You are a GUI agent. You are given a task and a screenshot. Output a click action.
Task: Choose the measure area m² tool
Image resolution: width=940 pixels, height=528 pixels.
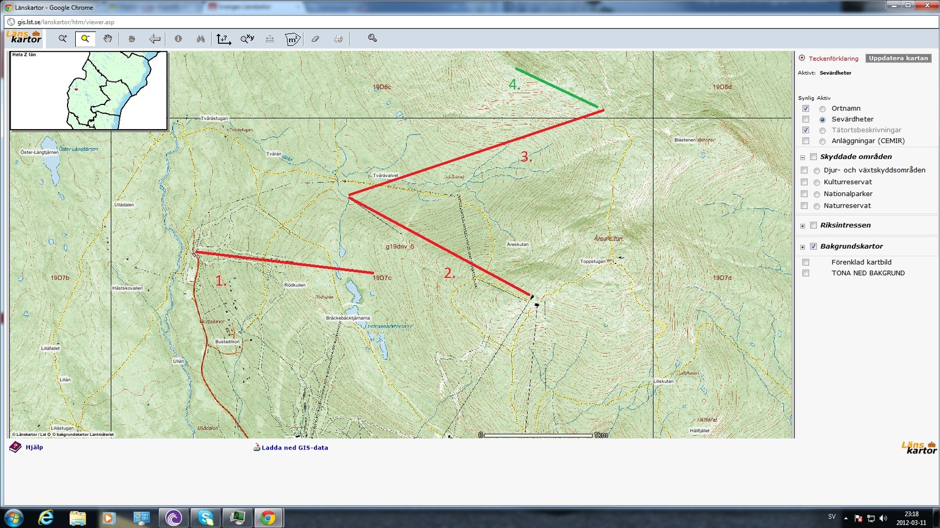(x=292, y=39)
